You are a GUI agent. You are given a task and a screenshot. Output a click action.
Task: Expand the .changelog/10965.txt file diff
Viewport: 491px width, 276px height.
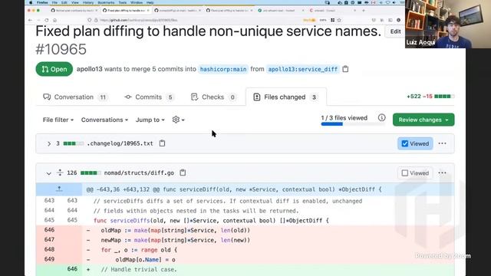tap(49, 143)
